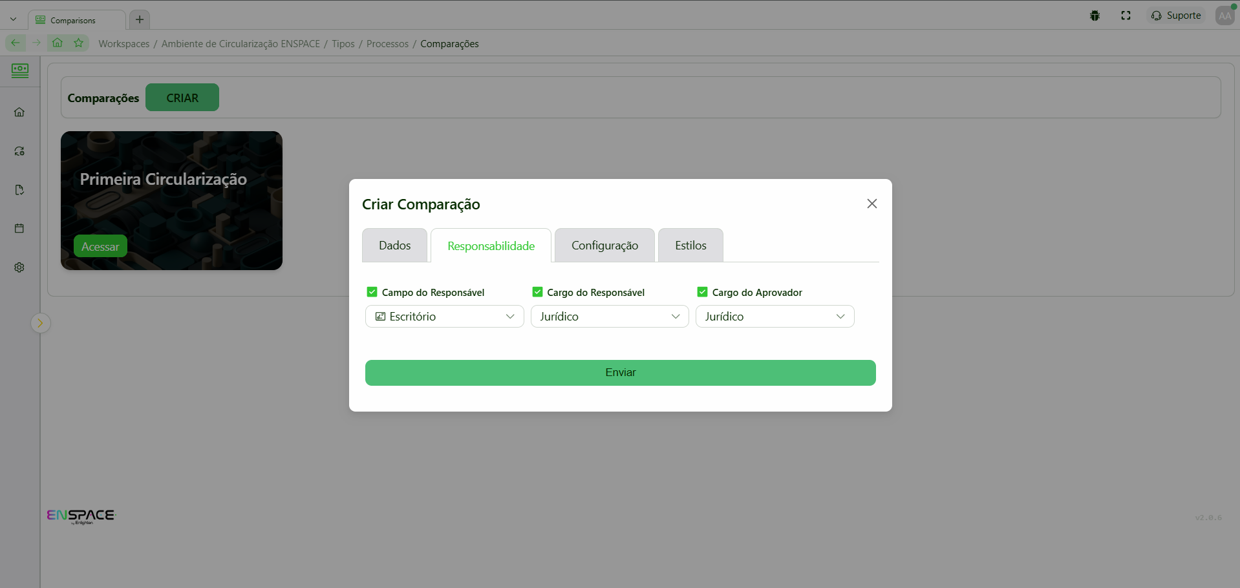Click the calendar icon in left sidebar
Screen dimensions: 1240x588
pos(19,229)
